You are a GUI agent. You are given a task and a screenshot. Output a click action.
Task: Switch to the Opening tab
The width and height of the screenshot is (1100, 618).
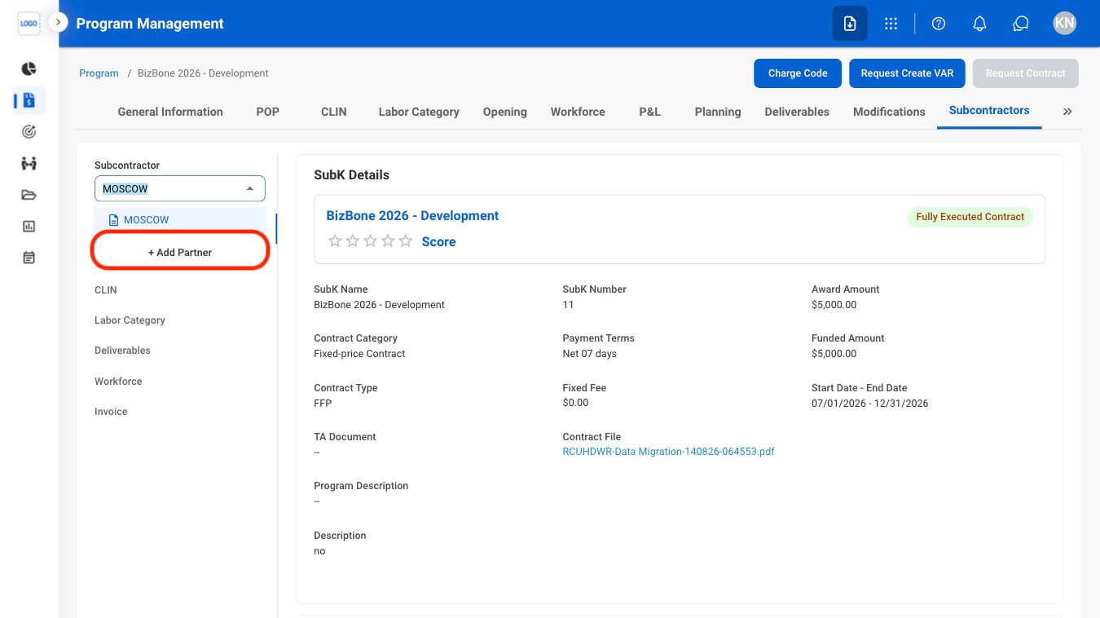(x=505, y=112)
